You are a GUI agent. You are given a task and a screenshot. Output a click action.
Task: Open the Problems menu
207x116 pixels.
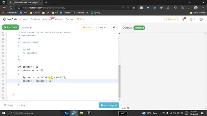coord(35,19)
